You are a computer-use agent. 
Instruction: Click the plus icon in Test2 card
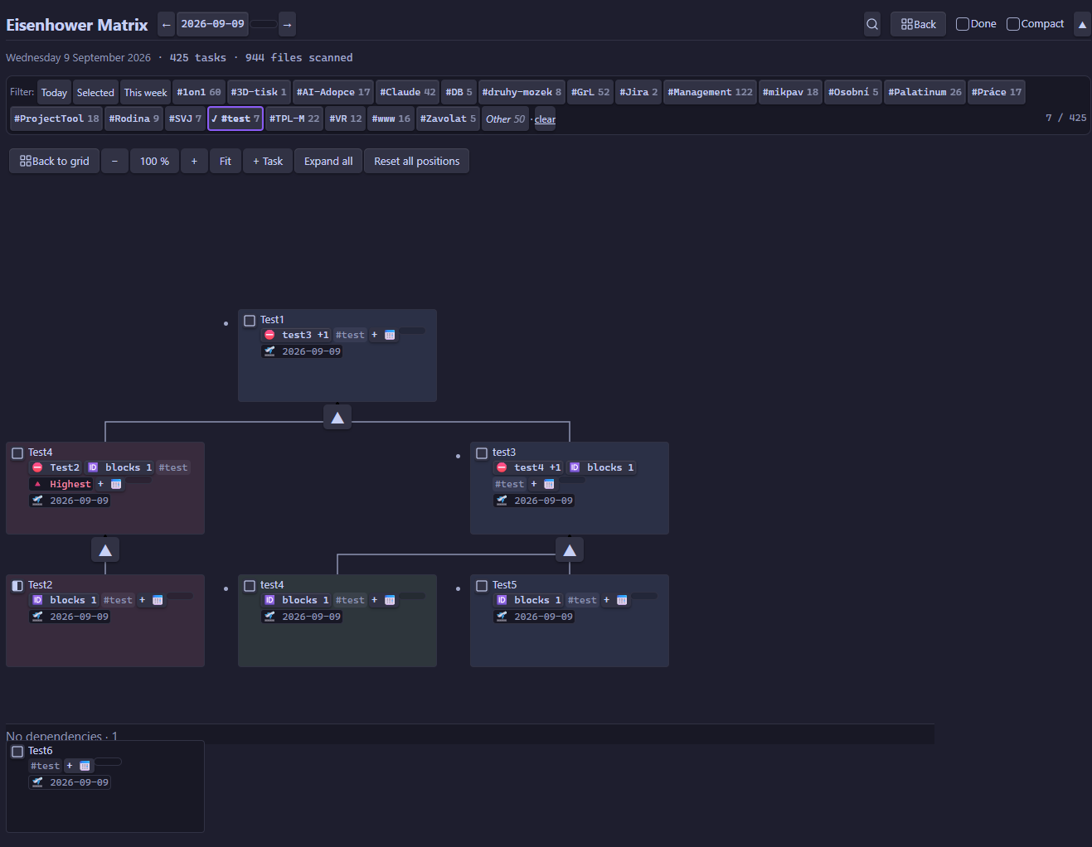point(142,600)
